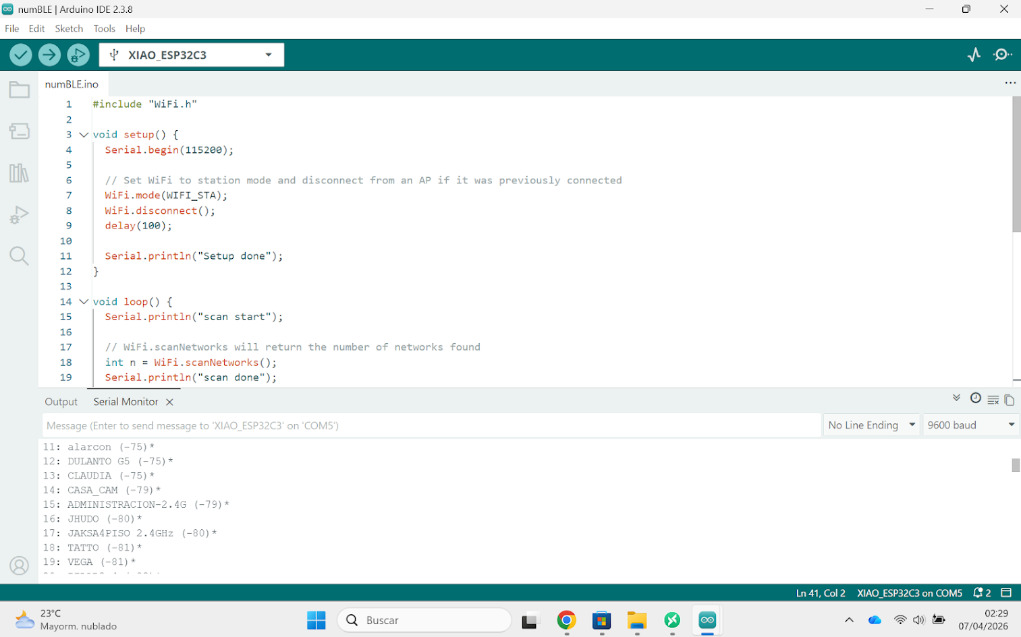Viewport: 1021px width, 637px height.
Task: Select the numBLE.ino editor tab
Action: click(x=72, y=84)
